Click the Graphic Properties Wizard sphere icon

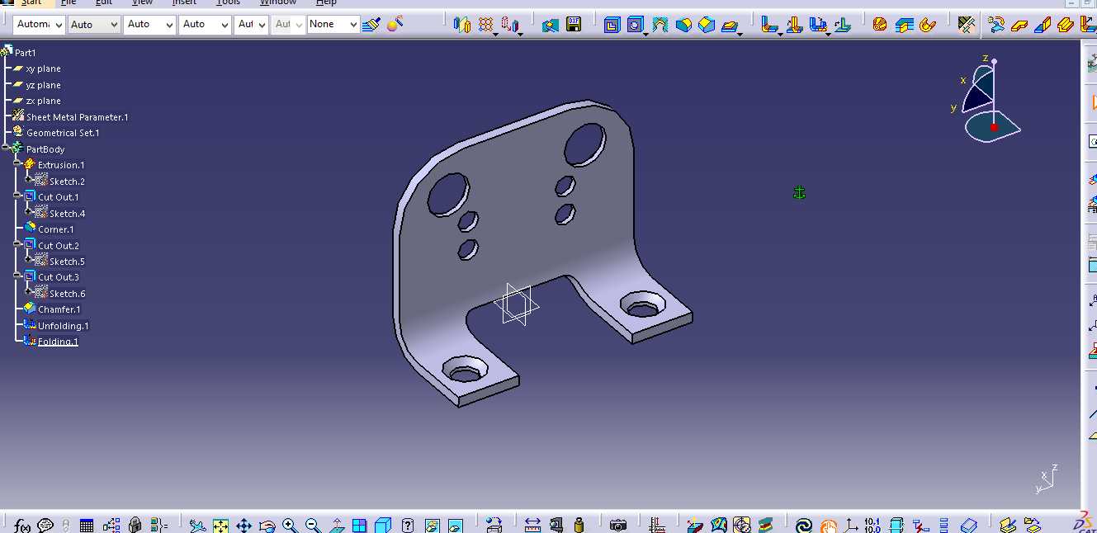(x=395, y=25)
